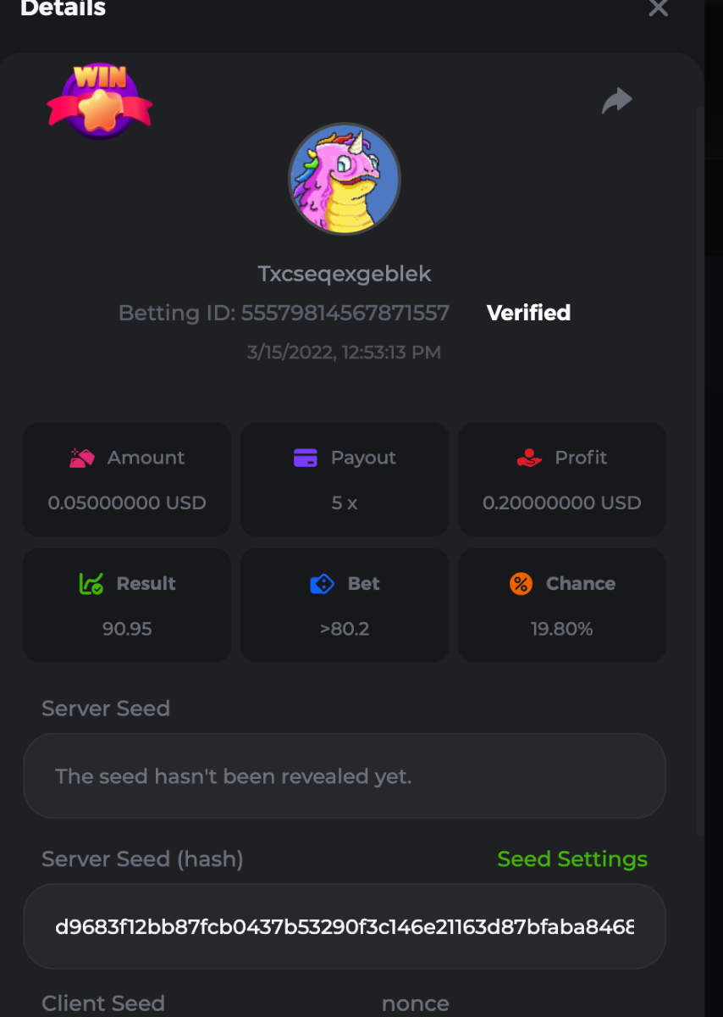Click the green Result chart icon
This screenshot has height=1017, width=723.
pyautogui.click(x=91, y=584)
